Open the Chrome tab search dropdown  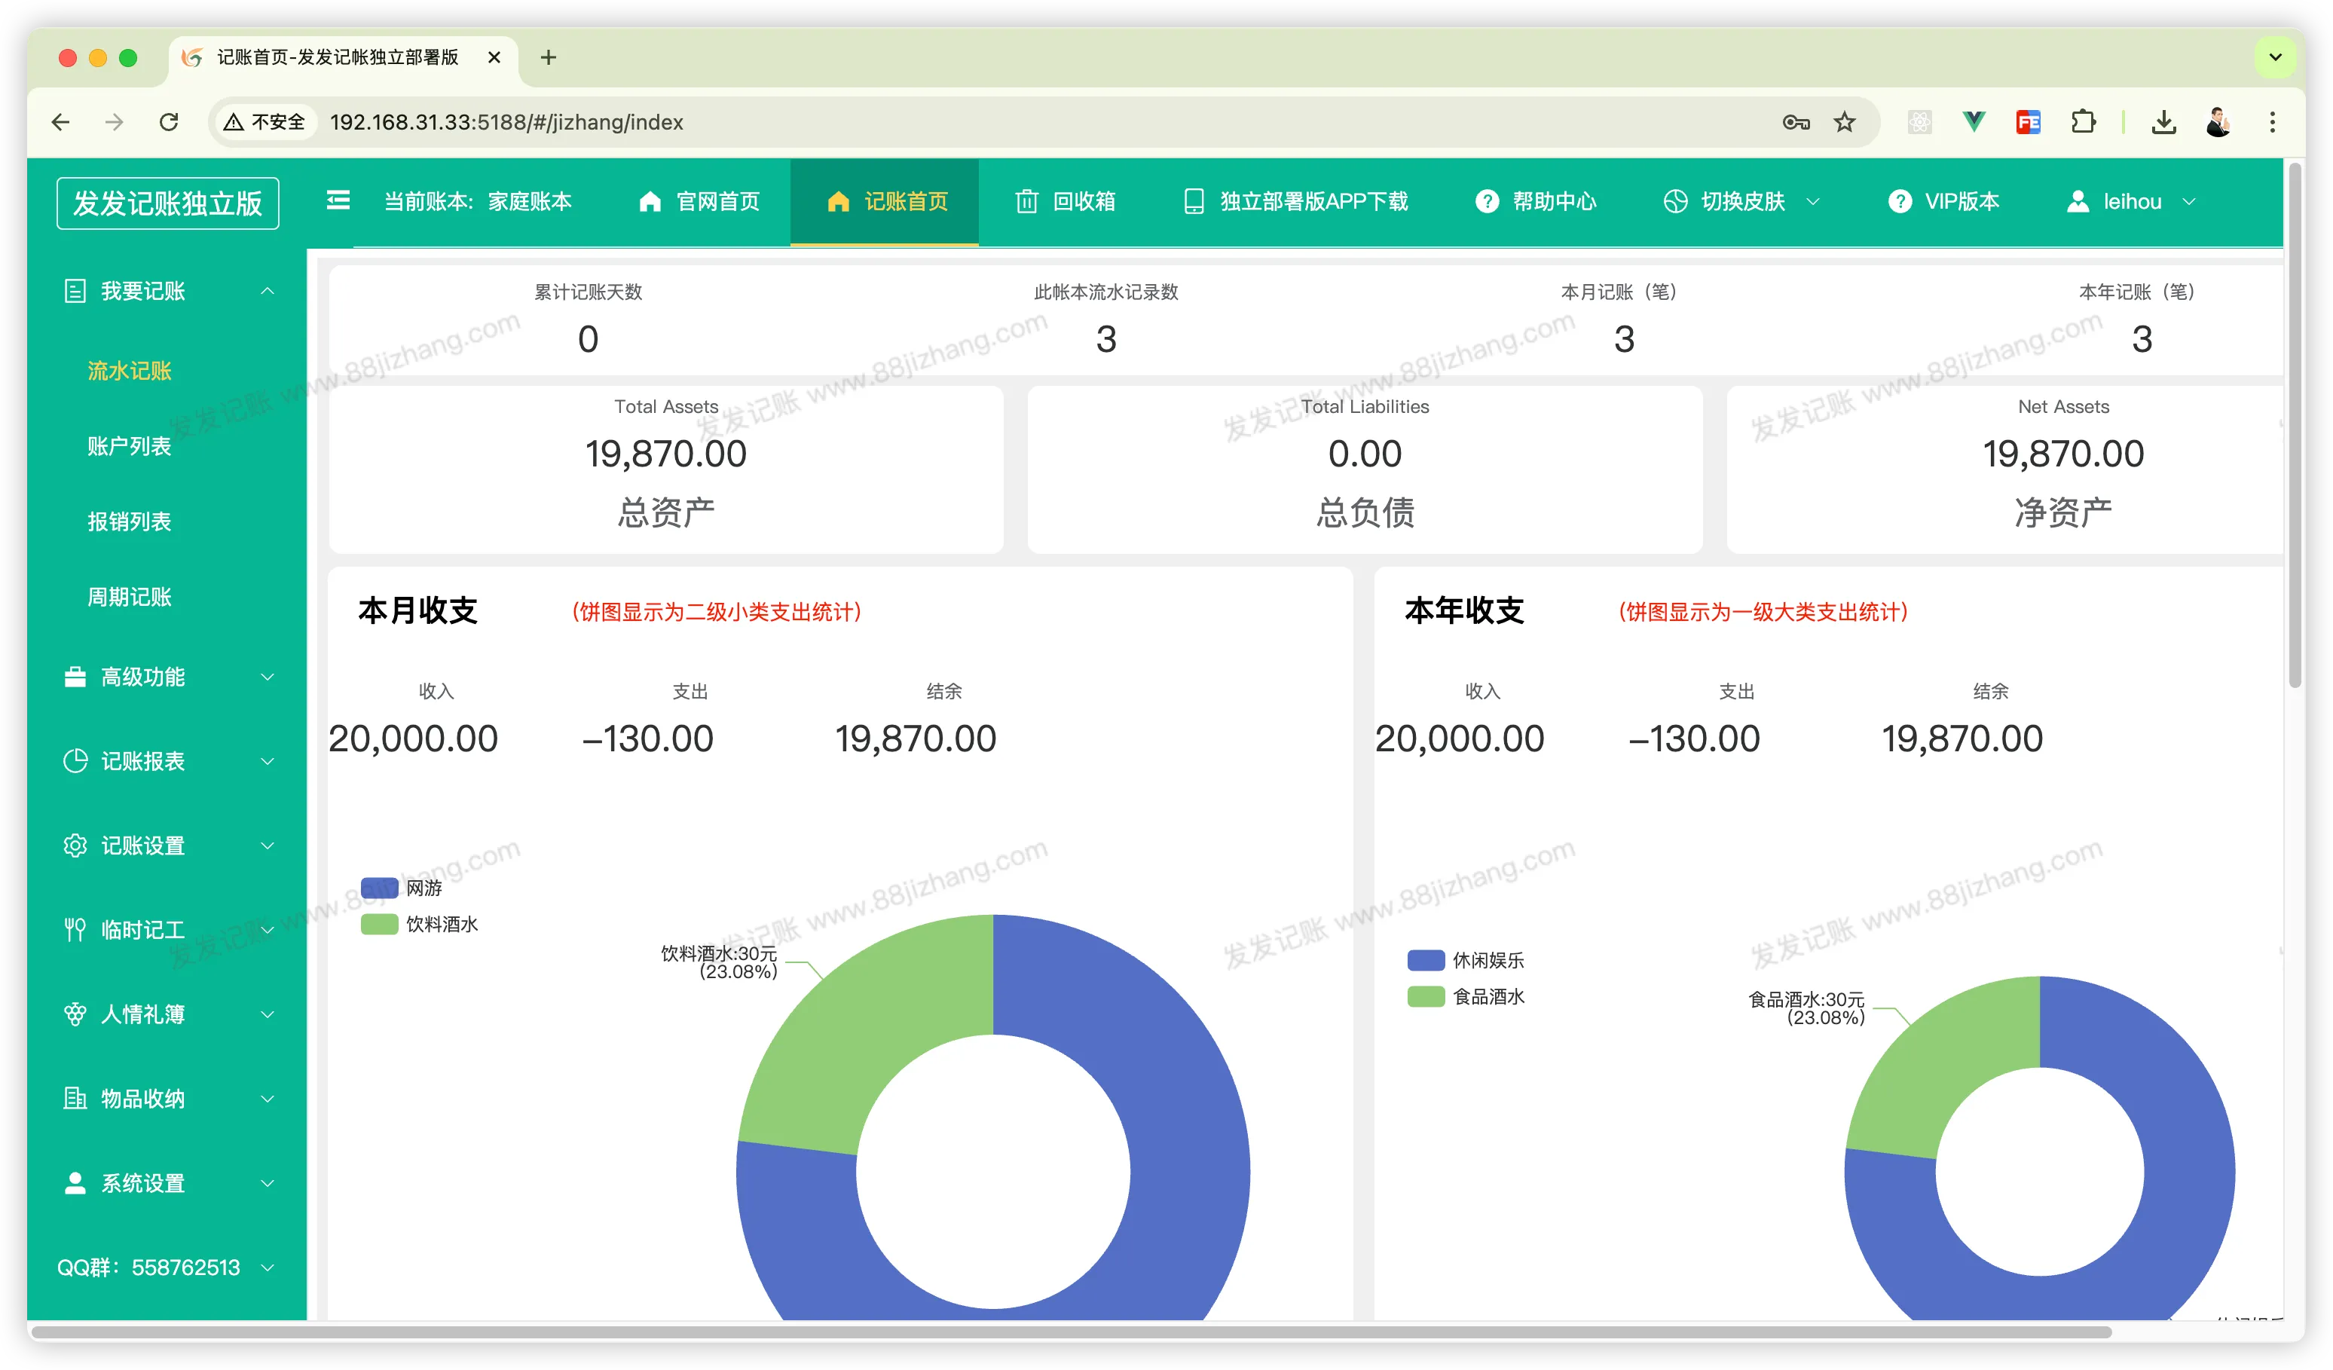coord(2275,57)
